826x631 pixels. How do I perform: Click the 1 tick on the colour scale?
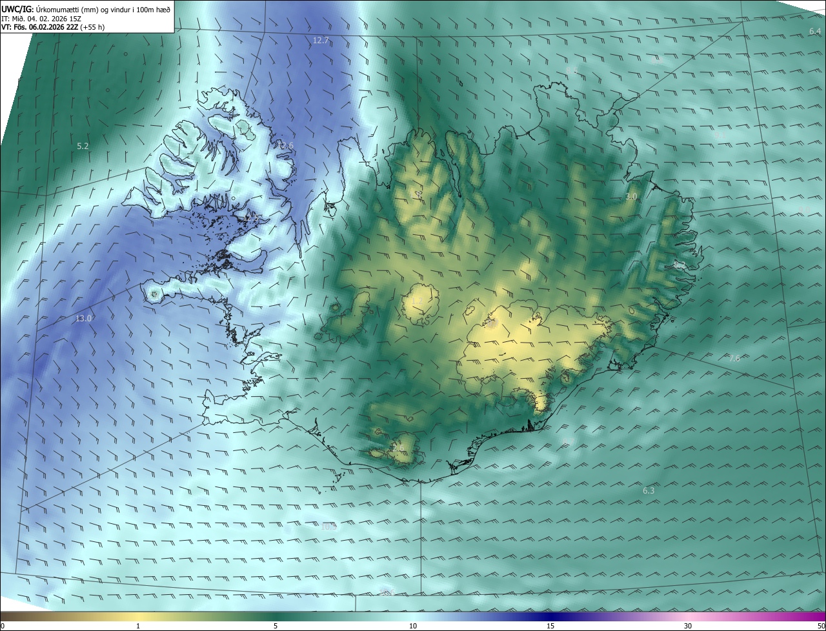click(139, 626)
